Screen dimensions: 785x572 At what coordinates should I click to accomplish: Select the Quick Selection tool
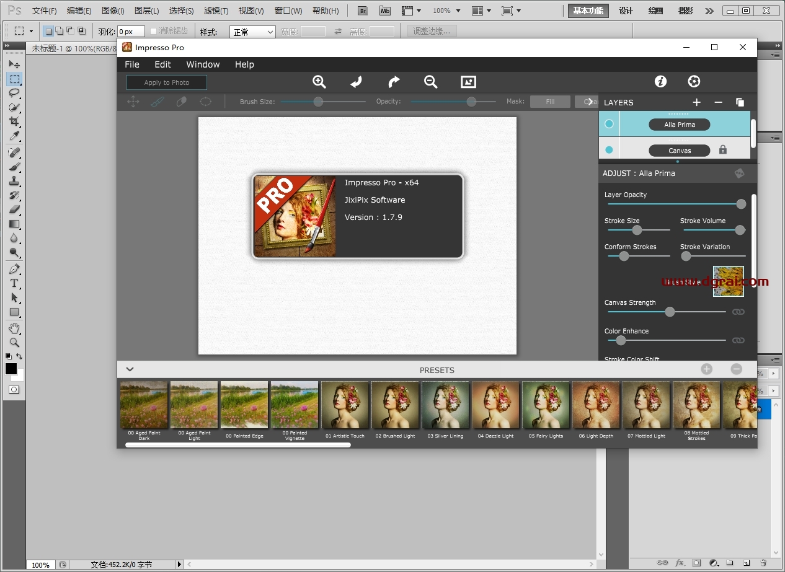point(14,107)
